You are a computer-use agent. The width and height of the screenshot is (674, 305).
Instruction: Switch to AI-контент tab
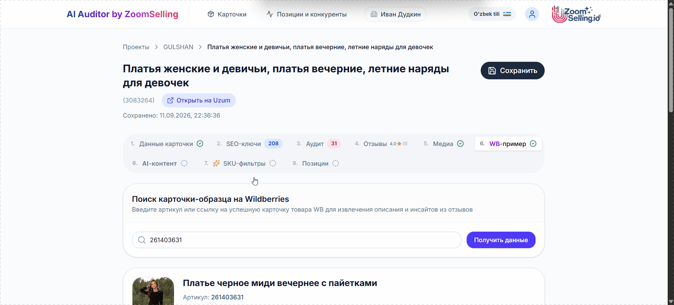tap(160, 163)
